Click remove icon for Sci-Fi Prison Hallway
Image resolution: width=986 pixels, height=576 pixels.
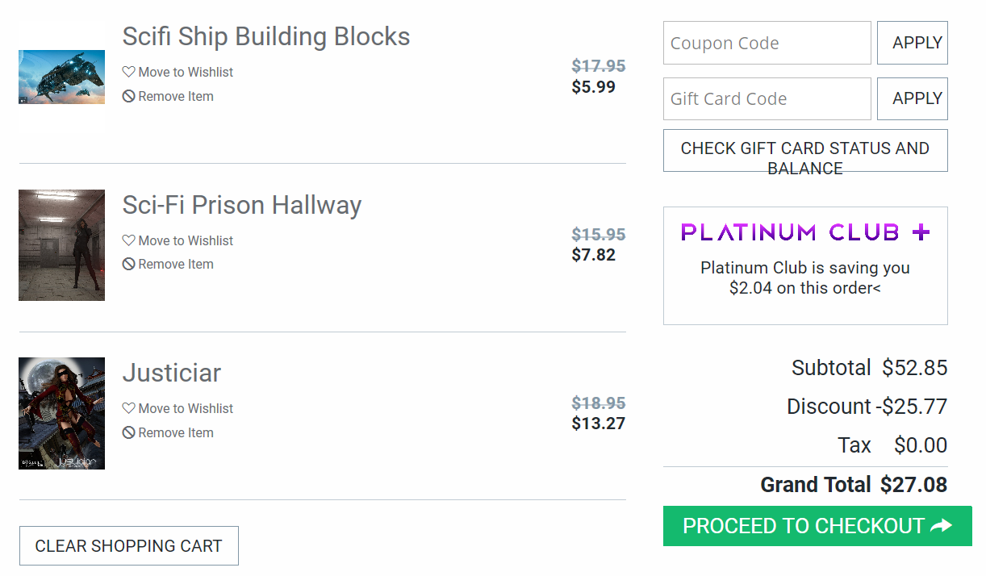[x=128, y=265]
